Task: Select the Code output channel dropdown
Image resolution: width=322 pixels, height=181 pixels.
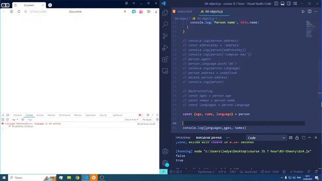Action: point(266,138)
